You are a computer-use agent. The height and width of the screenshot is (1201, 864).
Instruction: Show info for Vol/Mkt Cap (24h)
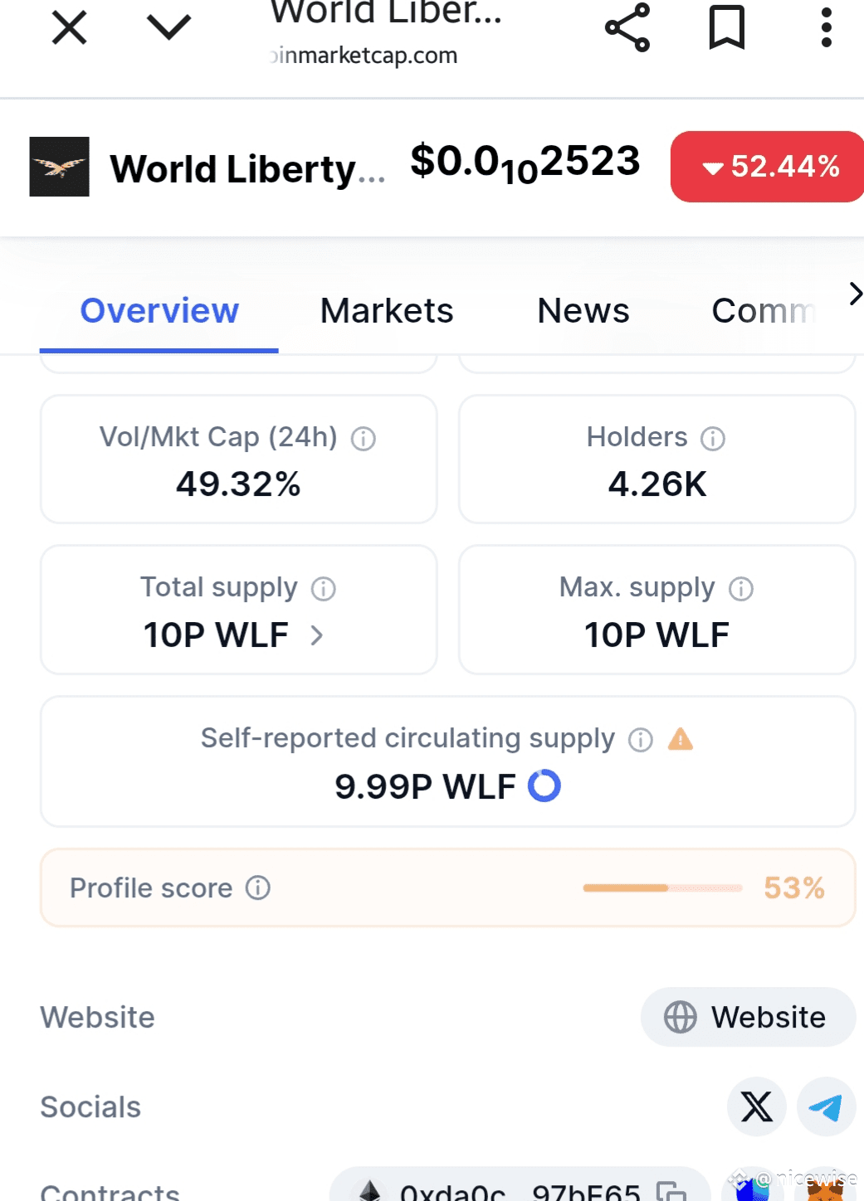coord(364,438)
